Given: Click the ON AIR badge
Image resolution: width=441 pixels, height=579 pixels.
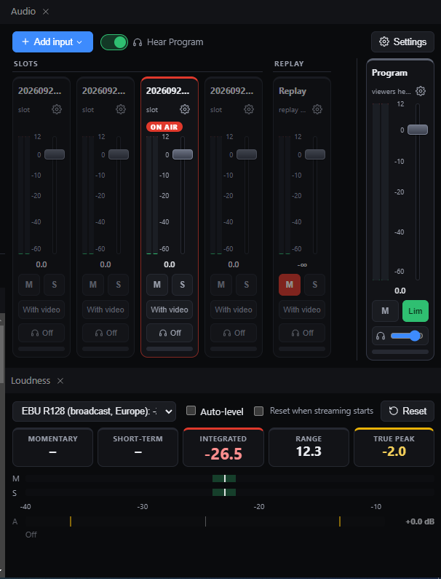Looking at the screenshot, I should point(164,127).
